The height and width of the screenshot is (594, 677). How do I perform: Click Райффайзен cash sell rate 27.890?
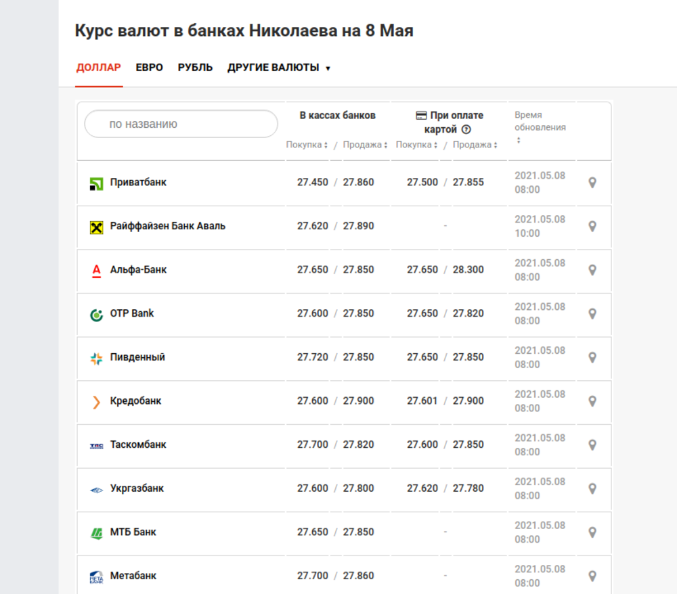[x=358, y=226]
